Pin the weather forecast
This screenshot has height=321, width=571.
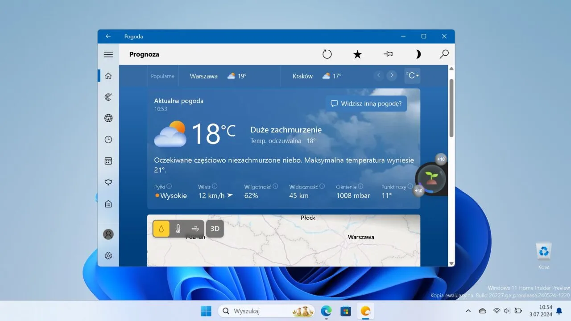click(x=388, y=54)
